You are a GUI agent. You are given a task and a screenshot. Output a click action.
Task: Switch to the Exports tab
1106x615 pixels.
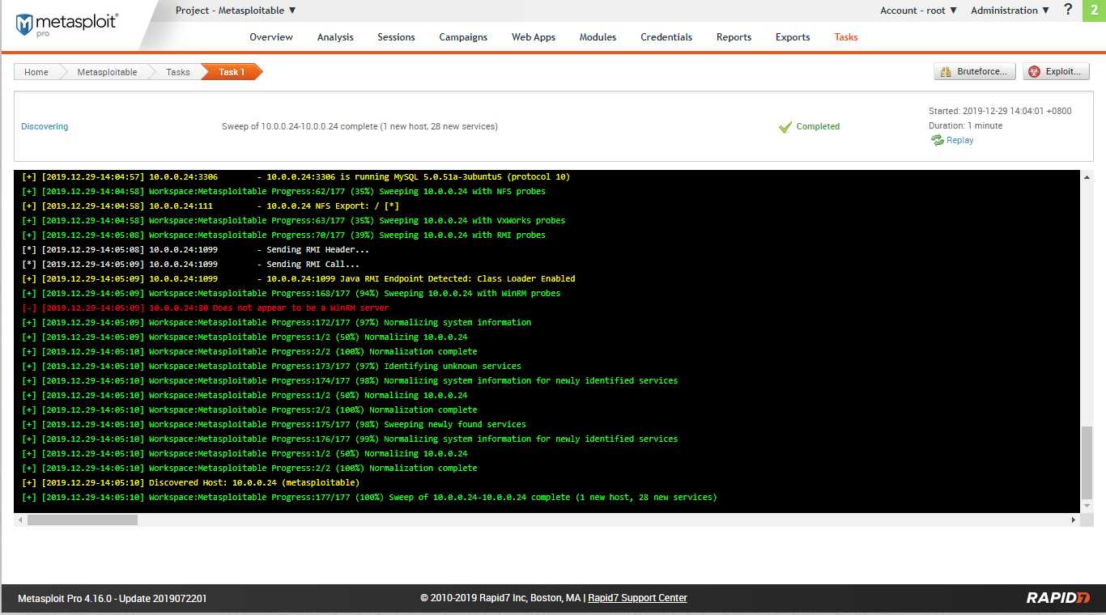[x=793, y=37]
